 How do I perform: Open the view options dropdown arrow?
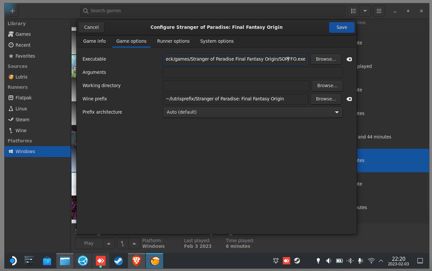(365, 11)
